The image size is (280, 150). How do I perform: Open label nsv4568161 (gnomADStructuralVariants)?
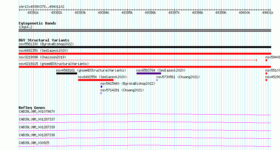coord(91,70)
